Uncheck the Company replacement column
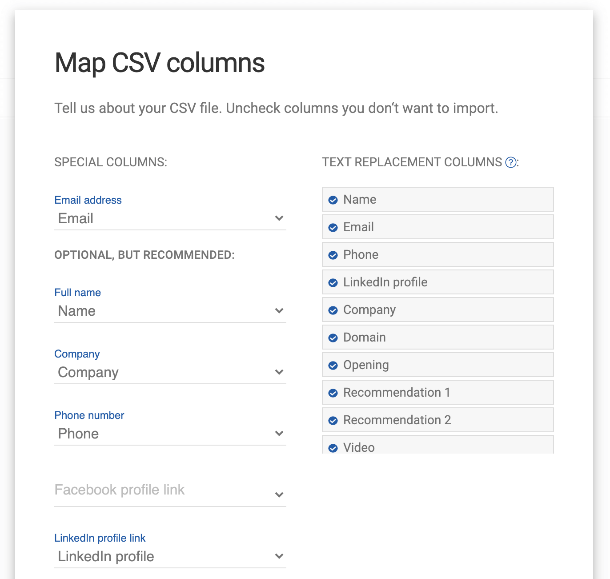610x579 pixels. pos(333,310)
